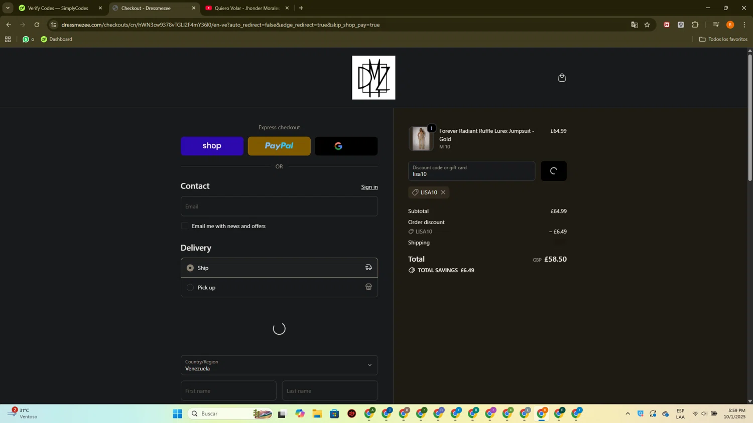The width and height of the screenshot is (753, 423).
Task: Remove the LISA10 discount tag
Action: 443,192
